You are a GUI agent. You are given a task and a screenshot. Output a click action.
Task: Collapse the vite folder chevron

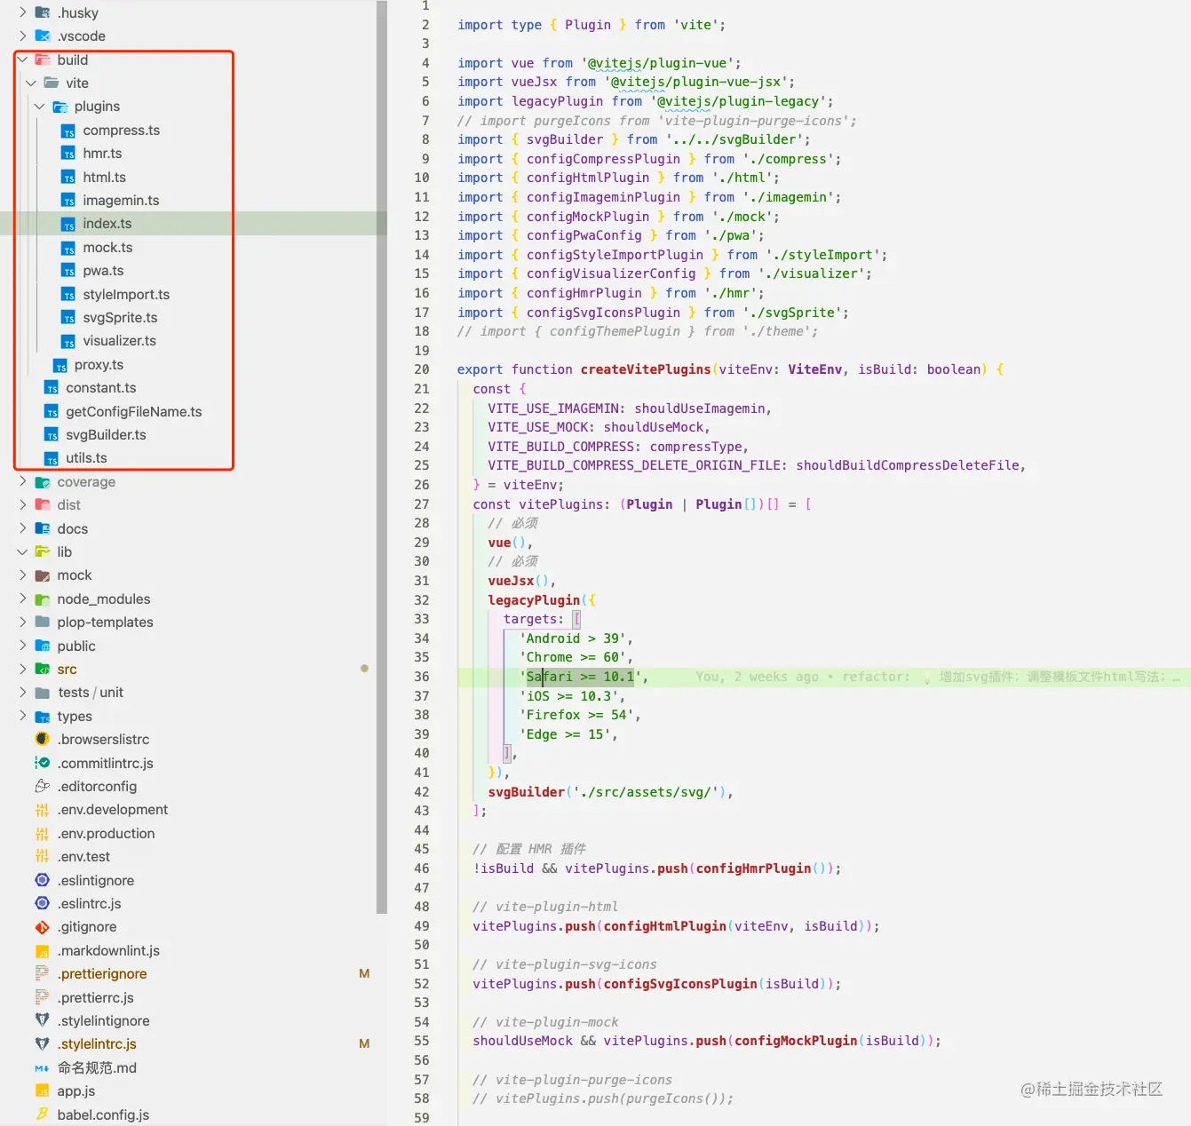click(x=31, y=83)
